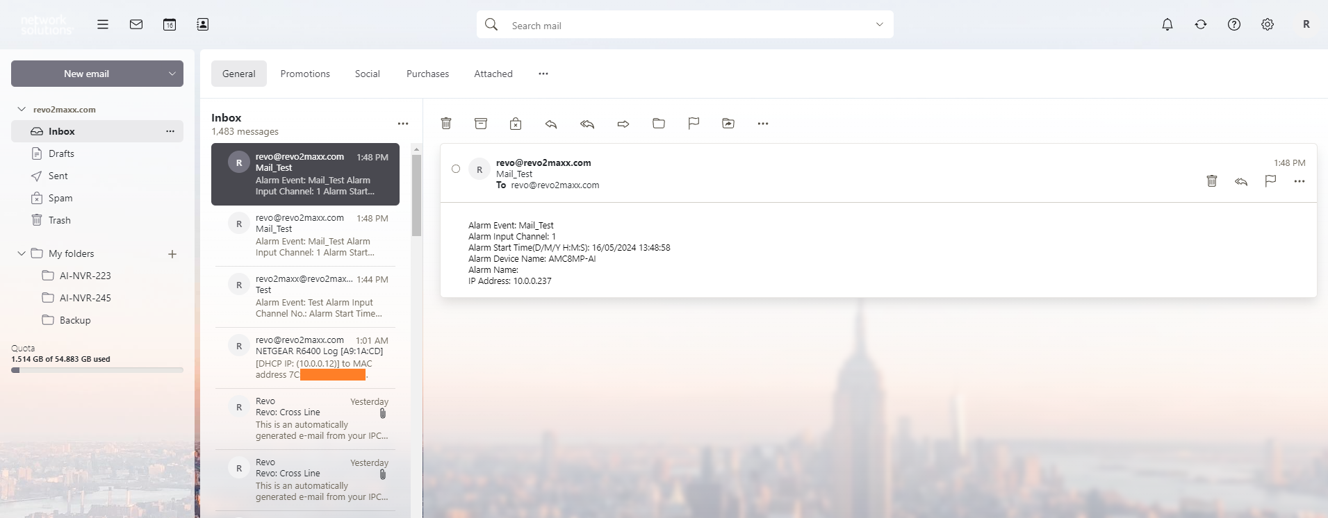Viewport: 1328px width, 518px height.
Task: Open the help question mark icon
Action: tap(1234, 24)
